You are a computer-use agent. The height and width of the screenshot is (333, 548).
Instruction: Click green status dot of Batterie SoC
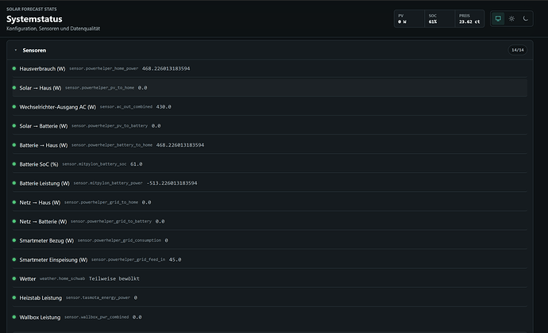(x=14, y=163)
